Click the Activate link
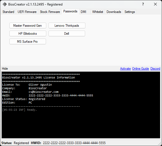The image size is (162, 146). pyautogui.click(x=125, y=69)
